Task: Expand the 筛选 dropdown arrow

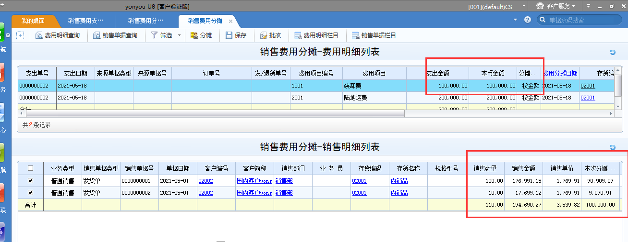Action: click(x=179, y=35)
